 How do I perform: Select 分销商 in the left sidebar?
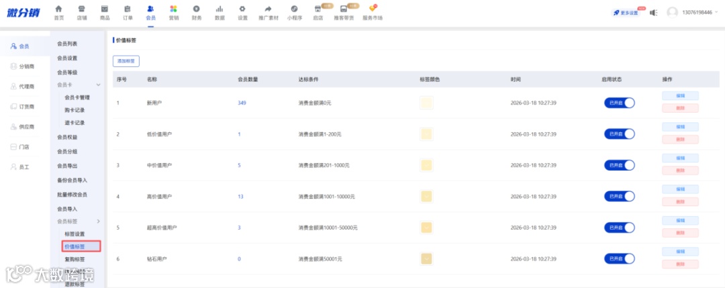(25, 66)
